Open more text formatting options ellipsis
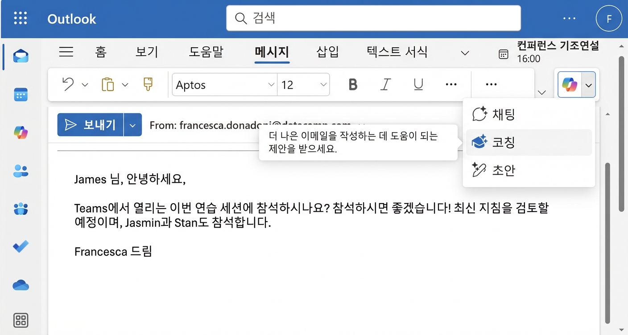The width and height of the screenshot is (628, 335). pyautogui.click(x=451, y=84)
